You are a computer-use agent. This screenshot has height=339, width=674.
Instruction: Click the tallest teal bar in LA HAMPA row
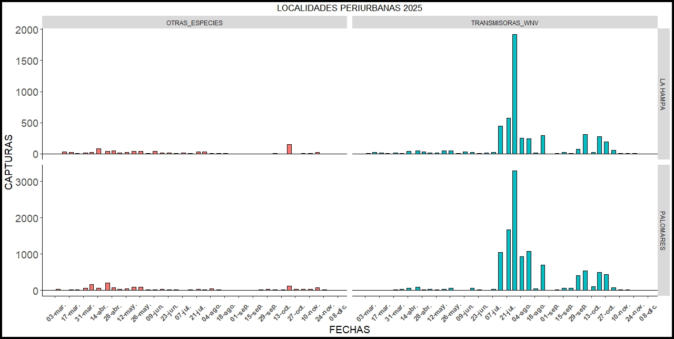(514, 94)
